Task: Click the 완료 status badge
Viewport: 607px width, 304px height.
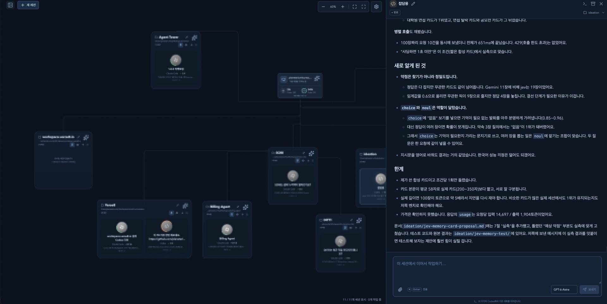Action: point(395,13)
